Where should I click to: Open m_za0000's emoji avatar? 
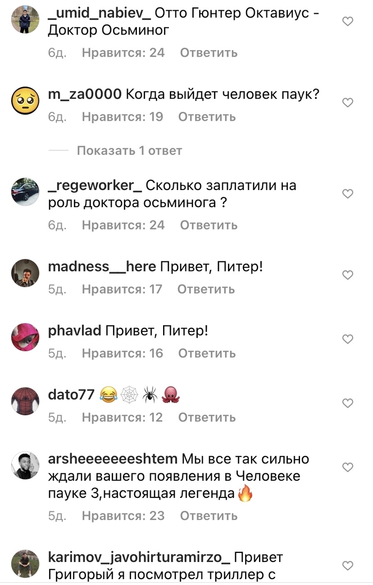coord(25,101)
